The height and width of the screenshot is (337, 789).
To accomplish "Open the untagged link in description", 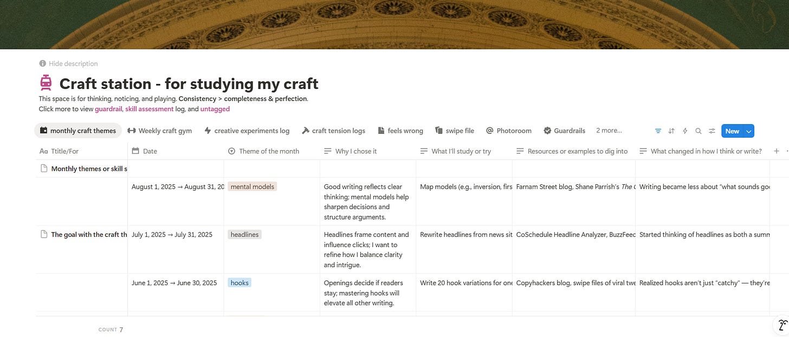I will click(215, 109).
